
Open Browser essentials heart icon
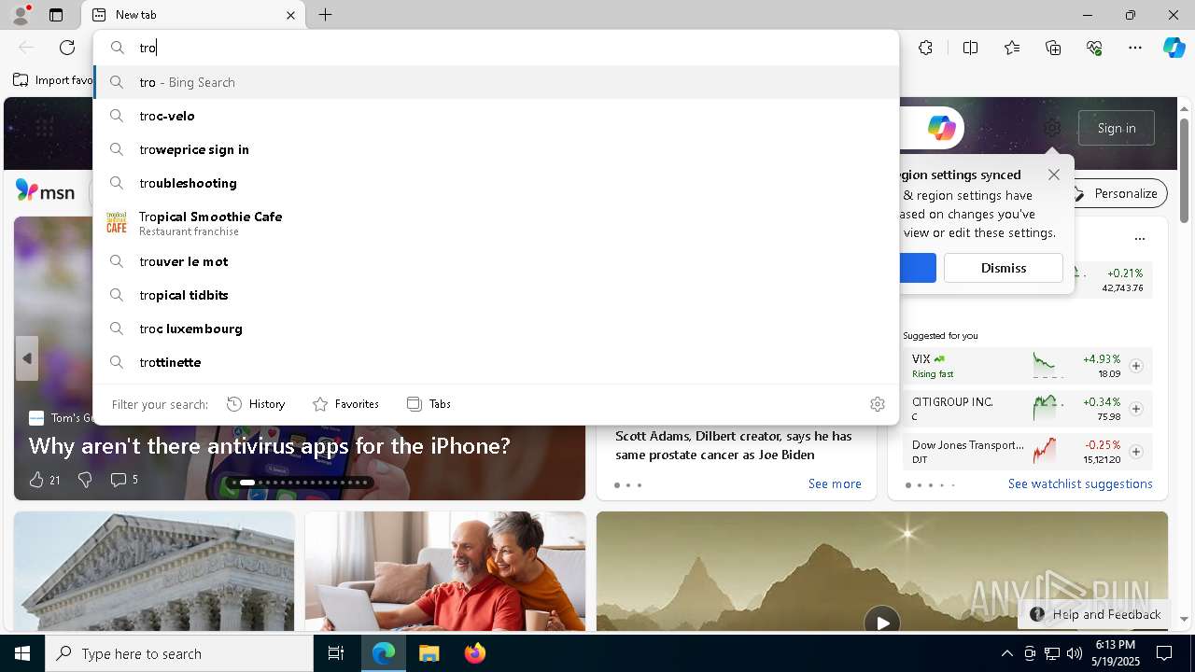pos(1094,48)
